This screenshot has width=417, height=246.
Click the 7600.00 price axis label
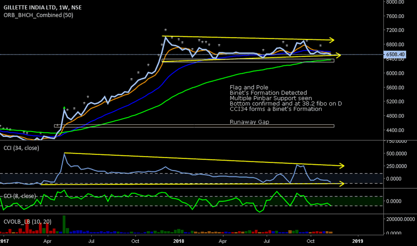(395, 16)
